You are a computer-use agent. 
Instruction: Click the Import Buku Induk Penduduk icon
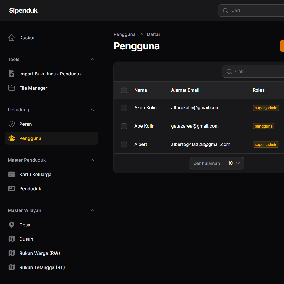(x=12, y=74)
